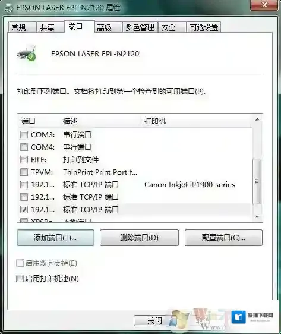
Task: Check the FILE: print to file checkbox
Action: click(x=24, y=159)
